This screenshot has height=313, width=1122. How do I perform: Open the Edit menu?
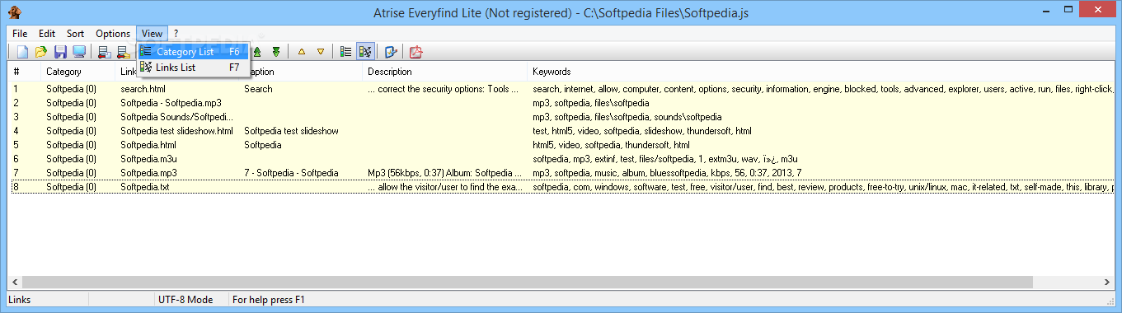(x=47, y=34)
